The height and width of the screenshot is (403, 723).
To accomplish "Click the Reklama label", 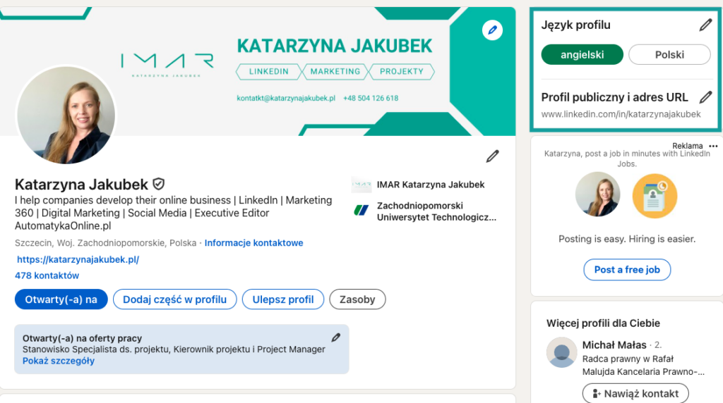I will click(x=688, y=146).
